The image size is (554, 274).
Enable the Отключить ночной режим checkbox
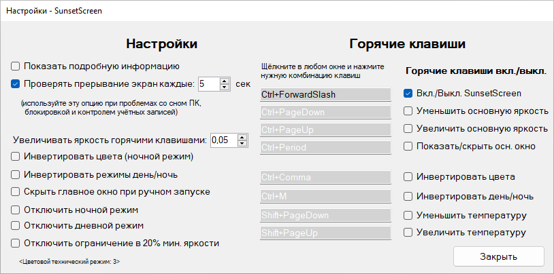click(16, 210)
